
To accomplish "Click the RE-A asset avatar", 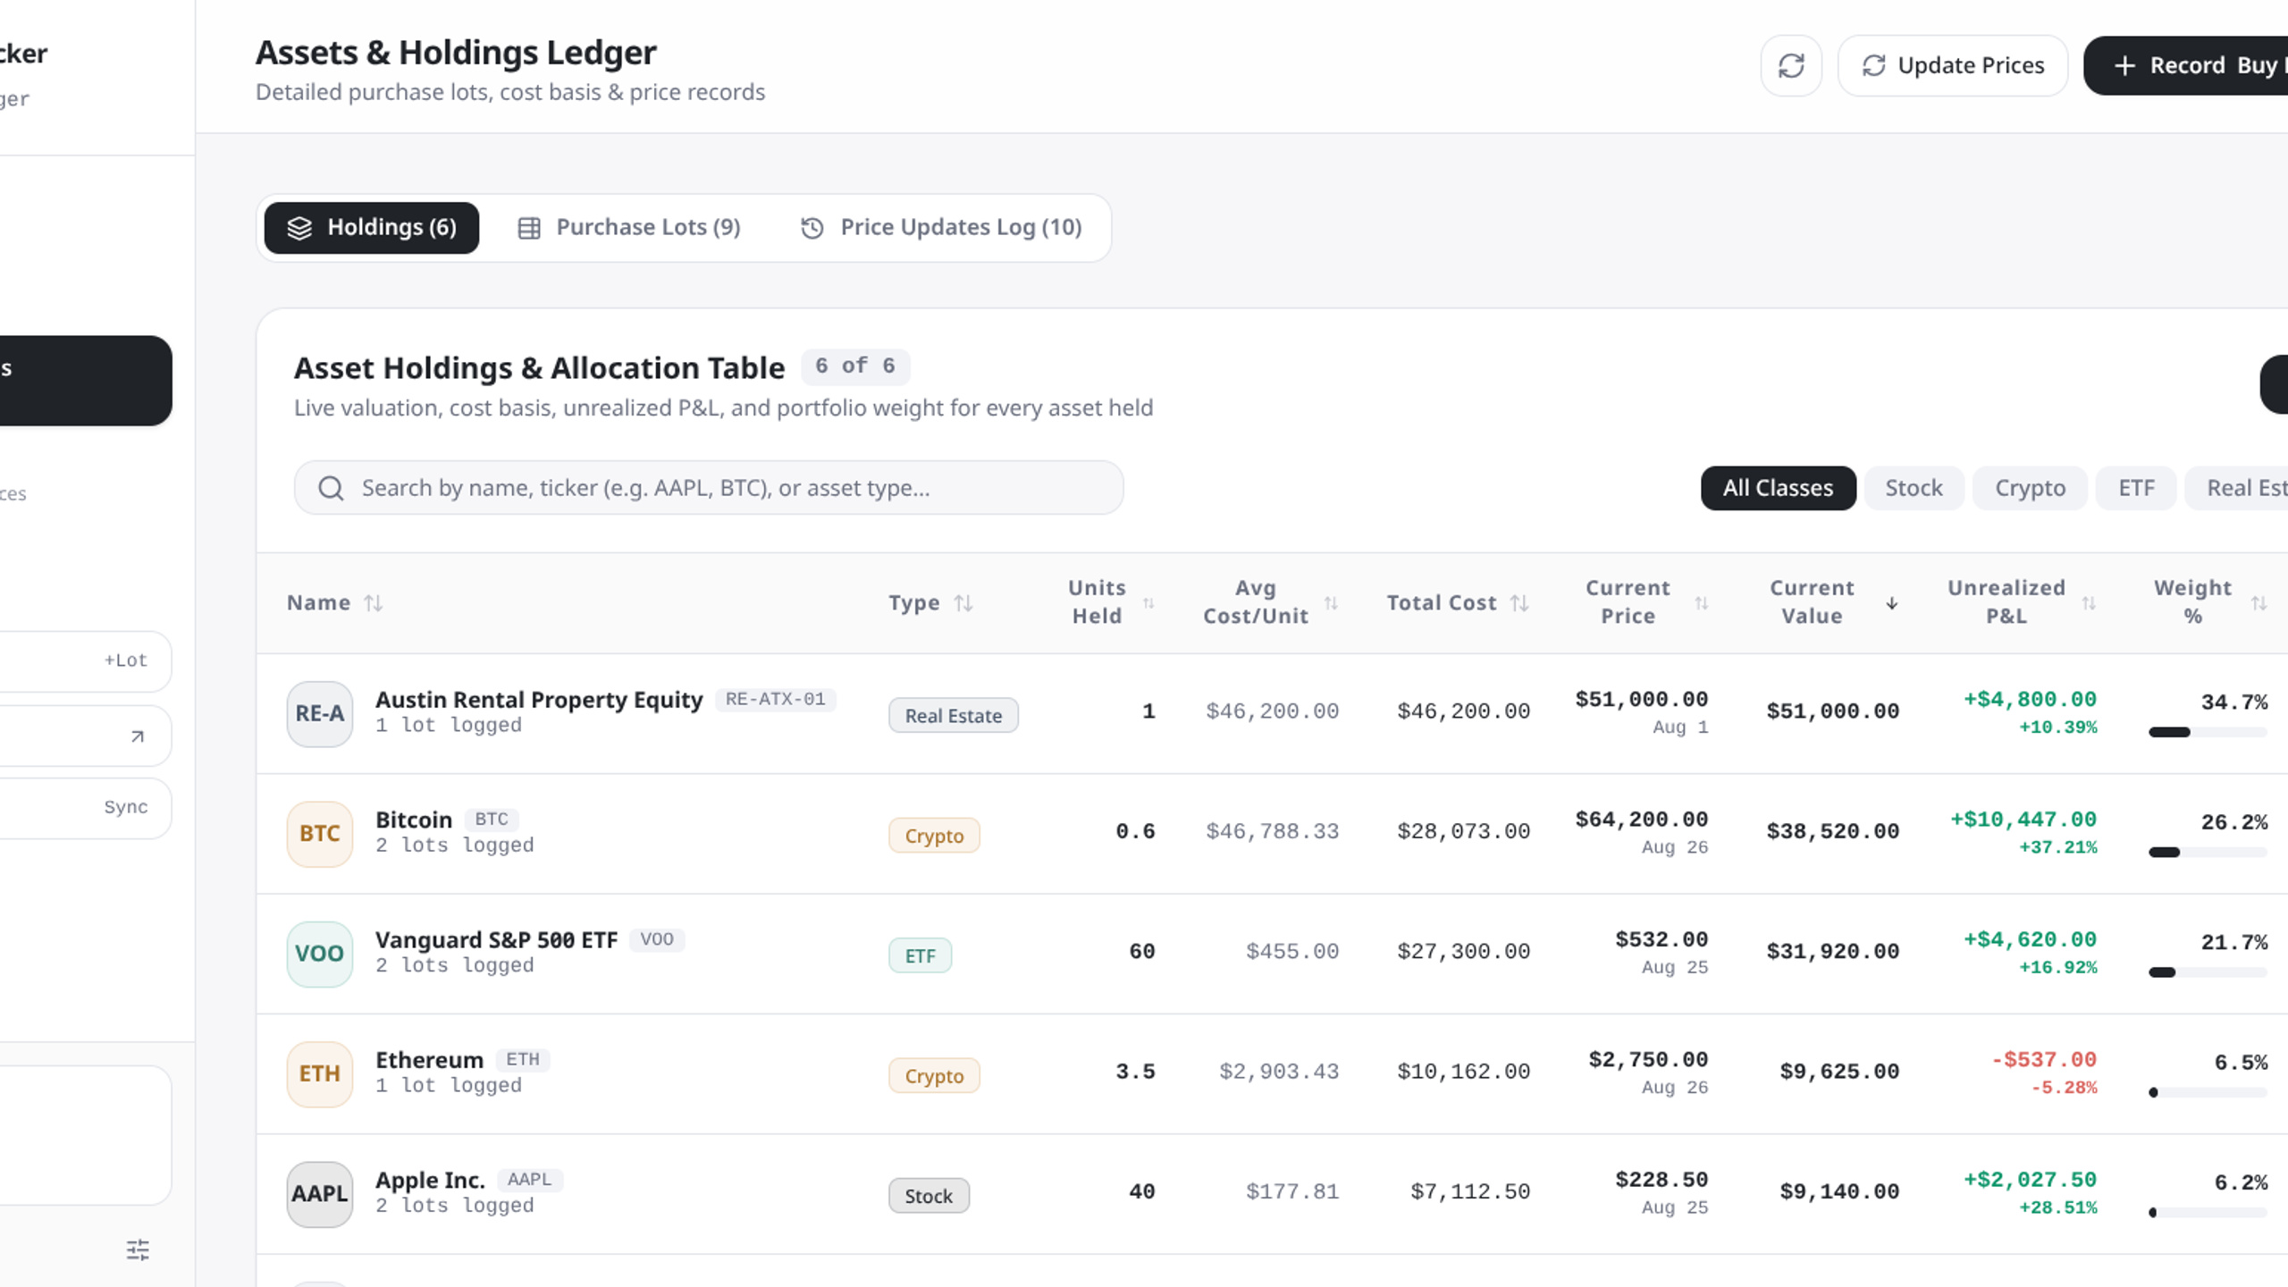I will [319, 713].
